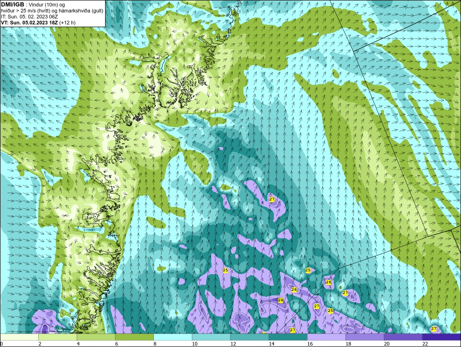461x347 pixels.
Task: Pick the violet 20–22 m/s swatch
Action: [x=403, y=337]
